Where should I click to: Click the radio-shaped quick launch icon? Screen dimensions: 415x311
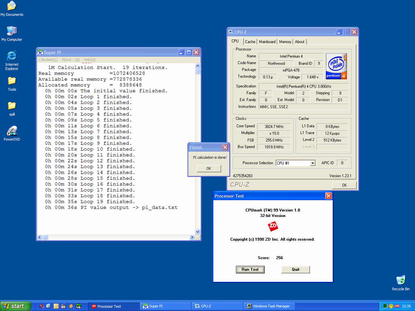pos(63,306)
